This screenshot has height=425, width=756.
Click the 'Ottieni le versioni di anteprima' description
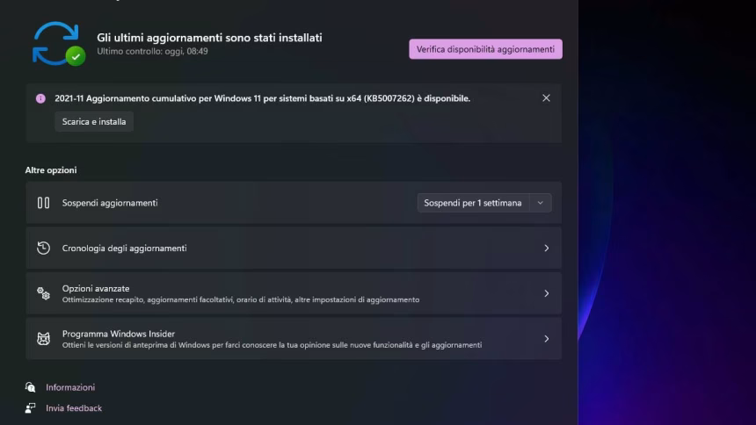tap(272, 345)
